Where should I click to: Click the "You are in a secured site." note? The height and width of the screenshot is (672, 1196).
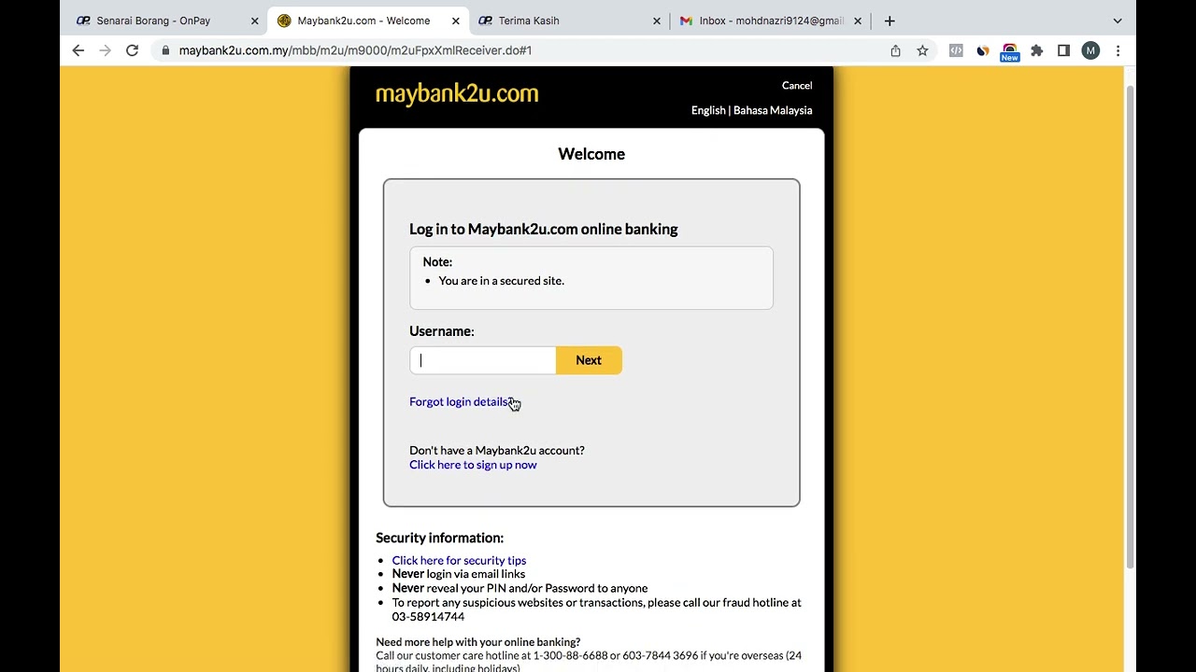501,281
